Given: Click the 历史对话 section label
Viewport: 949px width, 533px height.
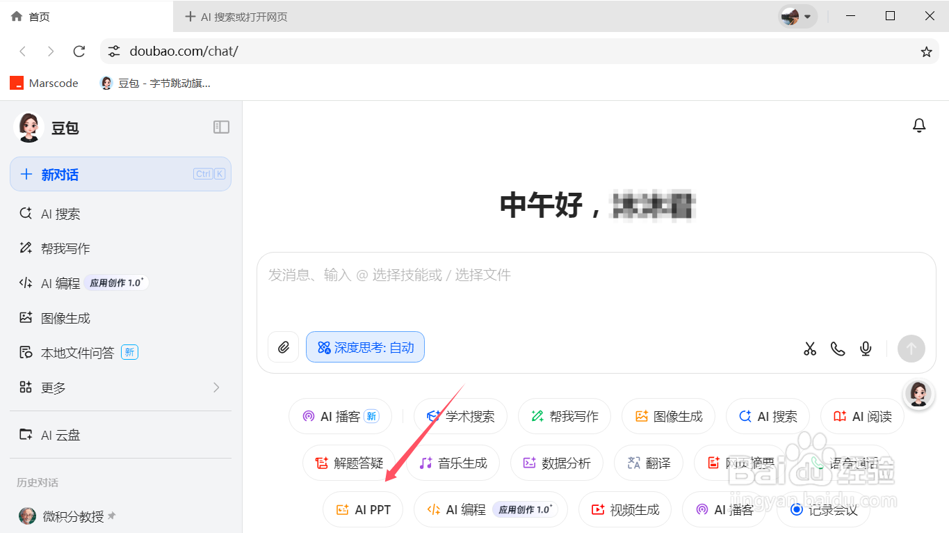Looking at the screenshot, I should tap(38, 482).
